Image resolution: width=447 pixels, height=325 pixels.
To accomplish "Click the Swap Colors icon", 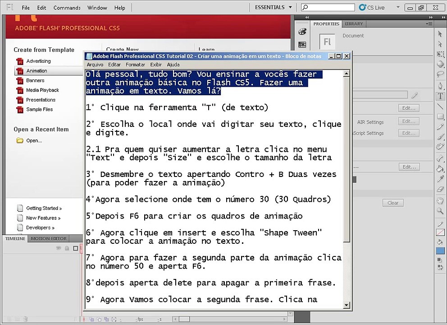I will [440, 268].
